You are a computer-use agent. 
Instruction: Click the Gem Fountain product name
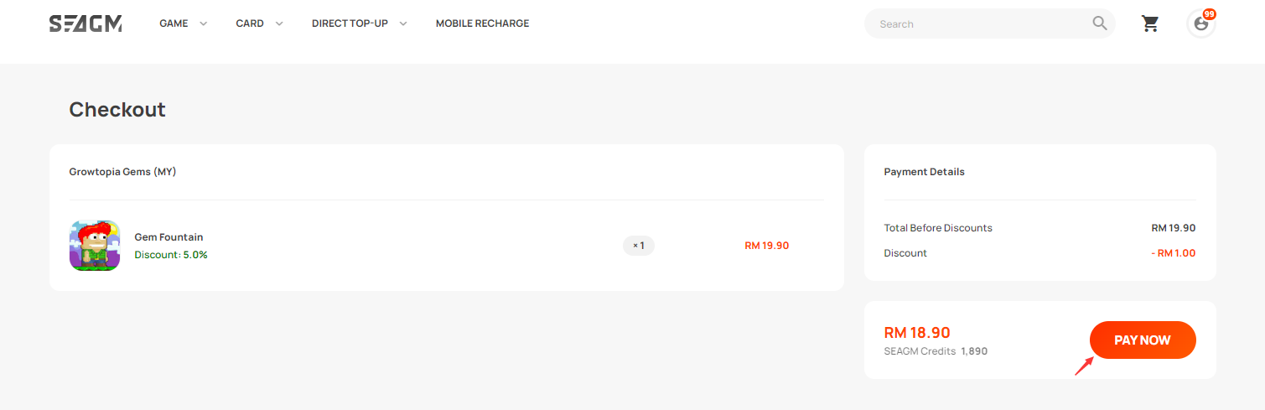click(x=168, y=237)
